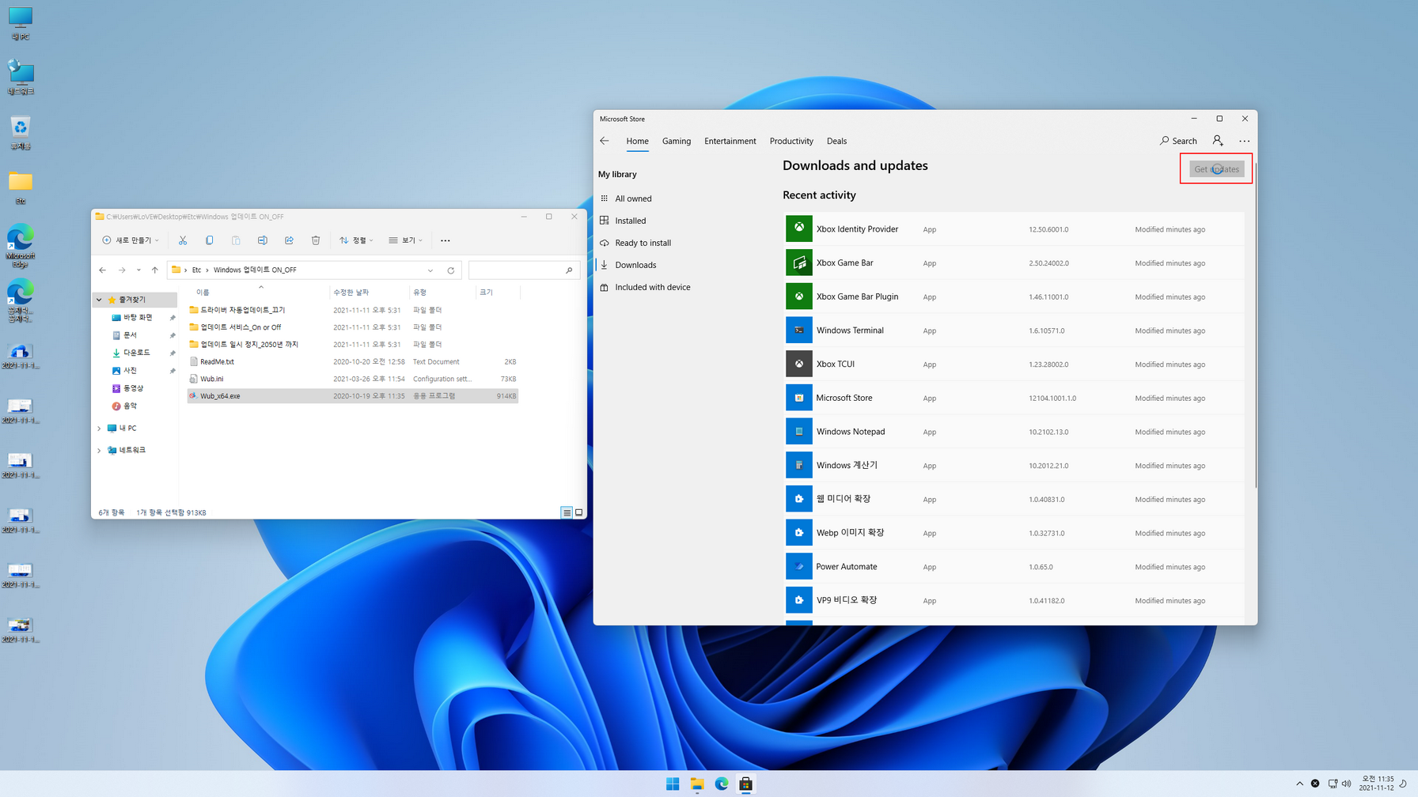Click the Xbox TCUI app icon
This screenshot has width=1418, height=797.
click(x=798, y=364)
